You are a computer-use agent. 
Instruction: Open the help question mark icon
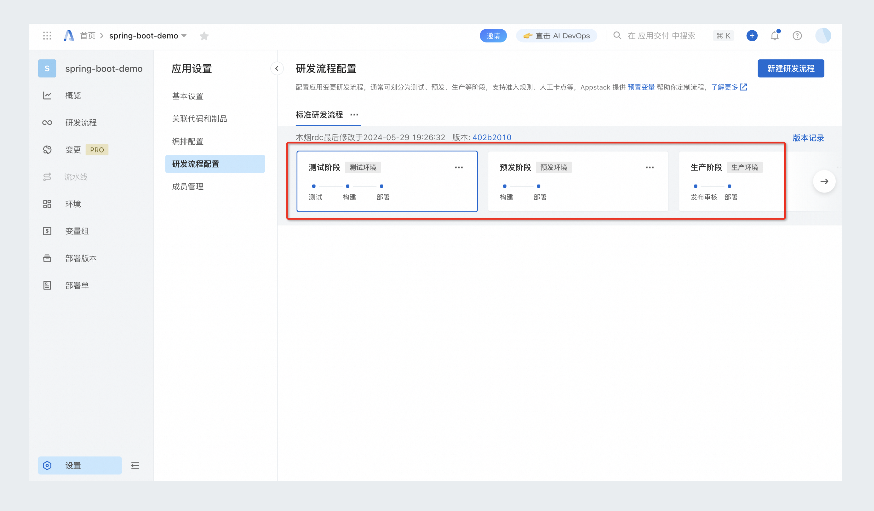coord(797,36)
